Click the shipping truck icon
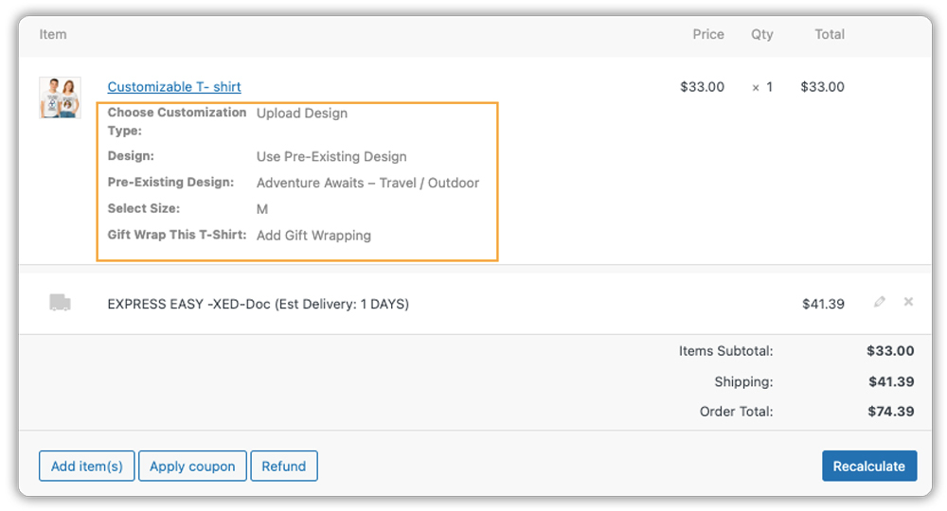This screenshot has height=511, width=947. (60, 302)
